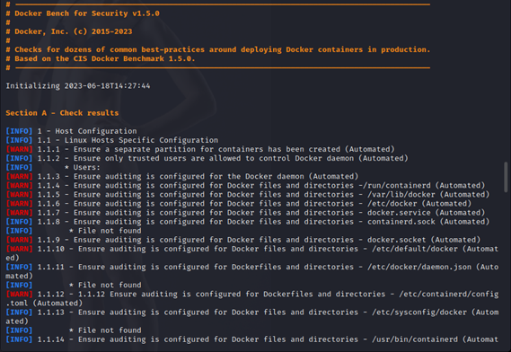Click the 1.1.11 line mentioning /etc/docker/daemon.json
The width and height of the screenshot is (511, 352).
coord(252,271)
